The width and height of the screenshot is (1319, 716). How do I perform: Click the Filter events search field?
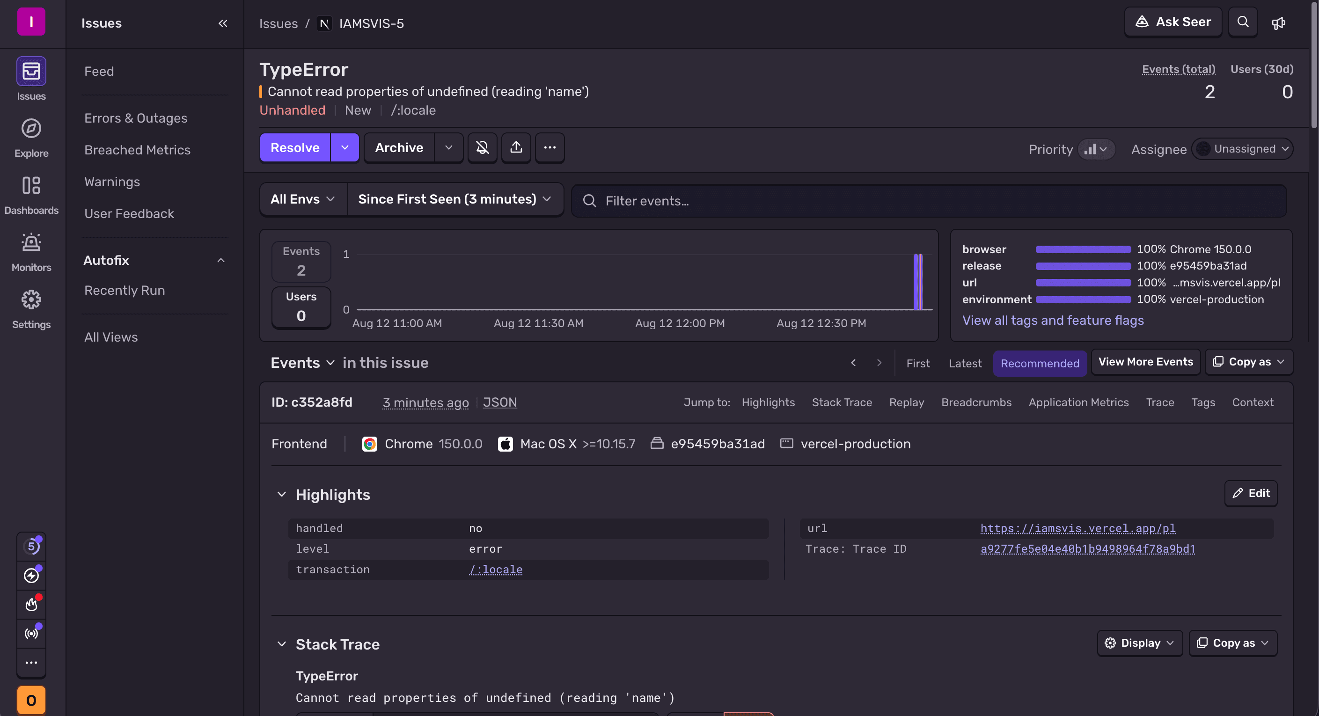point(928,201)
